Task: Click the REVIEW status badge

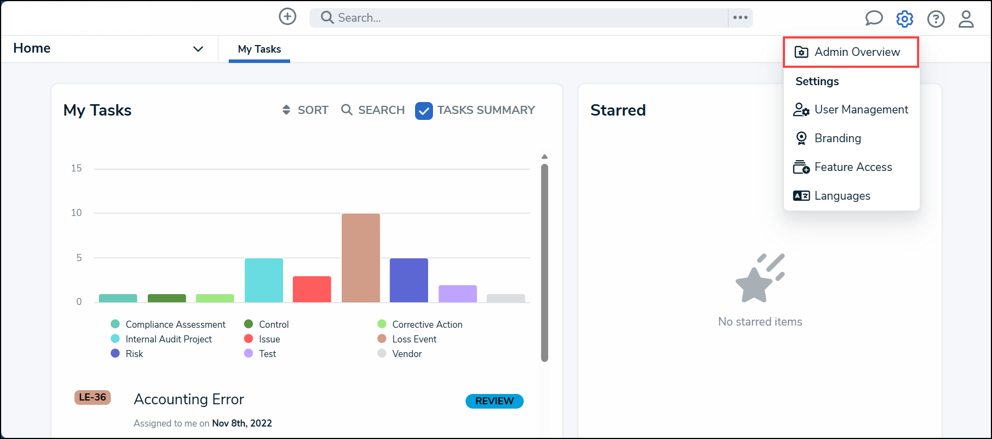Action: pos(494,401)
